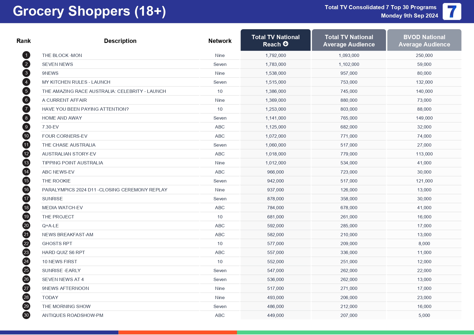Image resolution: width=474 pixels, height=335 pixels.
Task: Select BVOD National Average Audience header
Action: click(424, 40)
